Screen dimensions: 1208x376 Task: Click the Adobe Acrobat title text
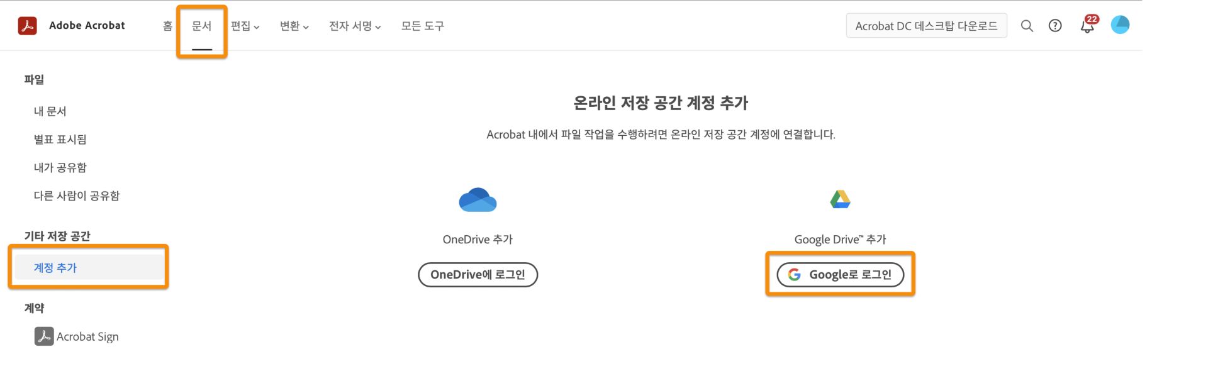[x=87, y=26]
